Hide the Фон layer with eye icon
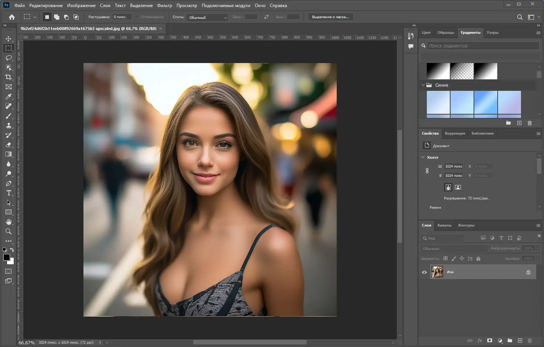 click(x=424, y=272)
